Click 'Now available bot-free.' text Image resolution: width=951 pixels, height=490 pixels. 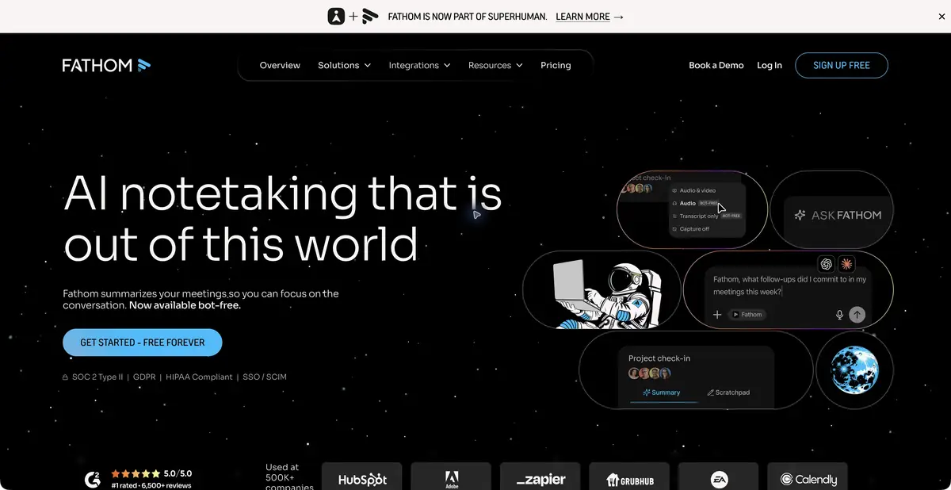(185, 304)
